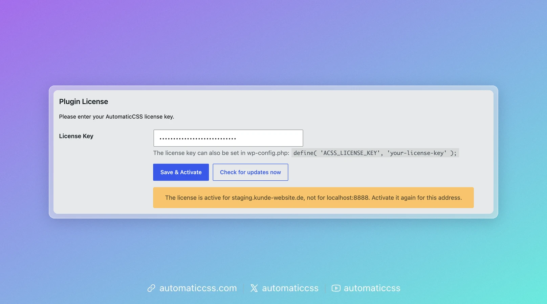Click the Plugin License heading
The height and width of the screenshot is (304, 547).
[84, 102]
